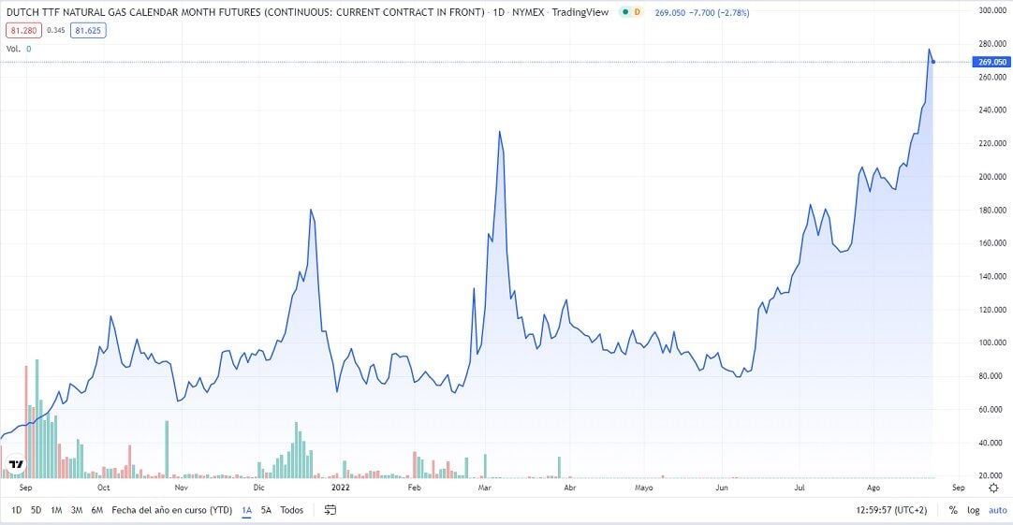
Task: Show all data with Todos
Action: pyautogui.click(x=292, y=510)
